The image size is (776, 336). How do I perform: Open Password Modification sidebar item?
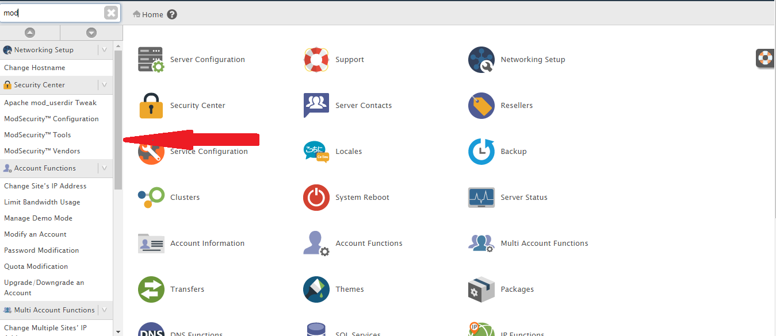click(41, 250)
